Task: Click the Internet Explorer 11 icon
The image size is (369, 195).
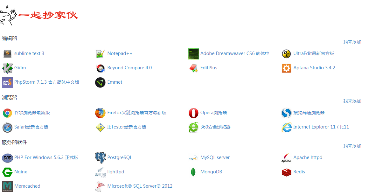Action: (286, 127)
